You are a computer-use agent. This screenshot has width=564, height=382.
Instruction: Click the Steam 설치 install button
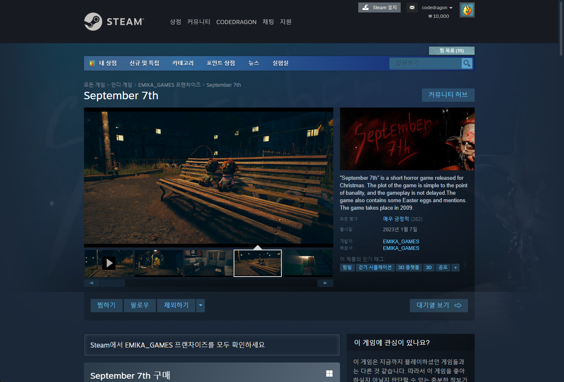coord(379,7)
